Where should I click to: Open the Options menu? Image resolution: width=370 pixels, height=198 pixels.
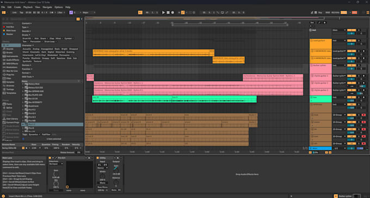[x=59, y=7]
